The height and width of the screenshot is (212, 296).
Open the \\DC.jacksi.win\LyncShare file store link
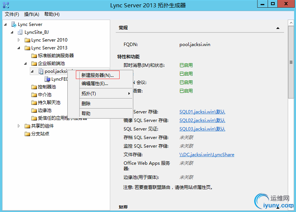(207, 154)
